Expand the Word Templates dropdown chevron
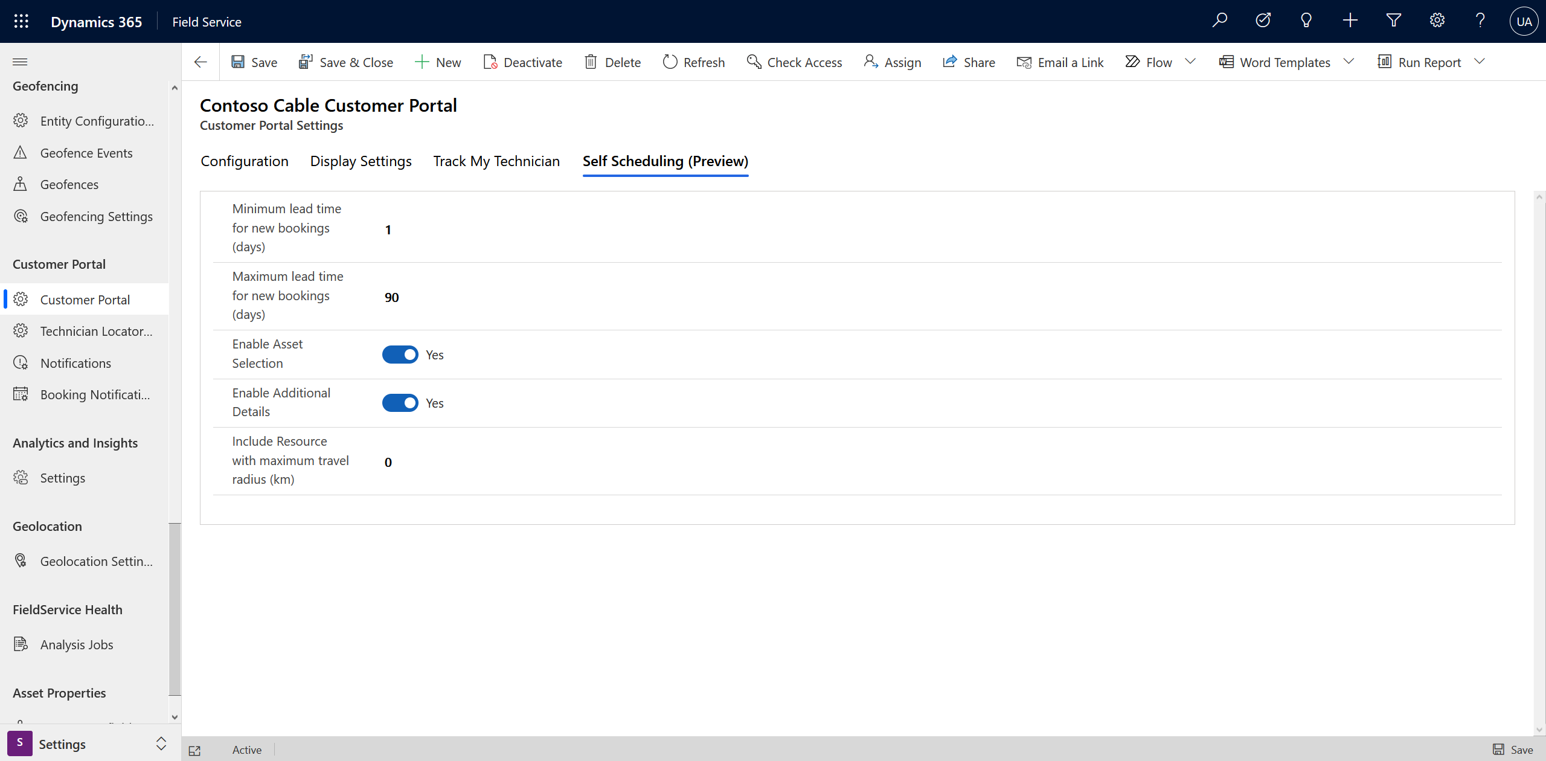Screen dimensions: 1546x761 click(x=1349, y=62)
